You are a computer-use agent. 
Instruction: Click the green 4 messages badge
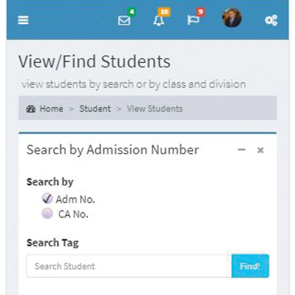click(132, 12)
